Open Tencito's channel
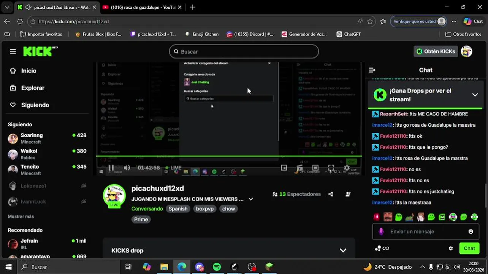 (x=47, y=169)
